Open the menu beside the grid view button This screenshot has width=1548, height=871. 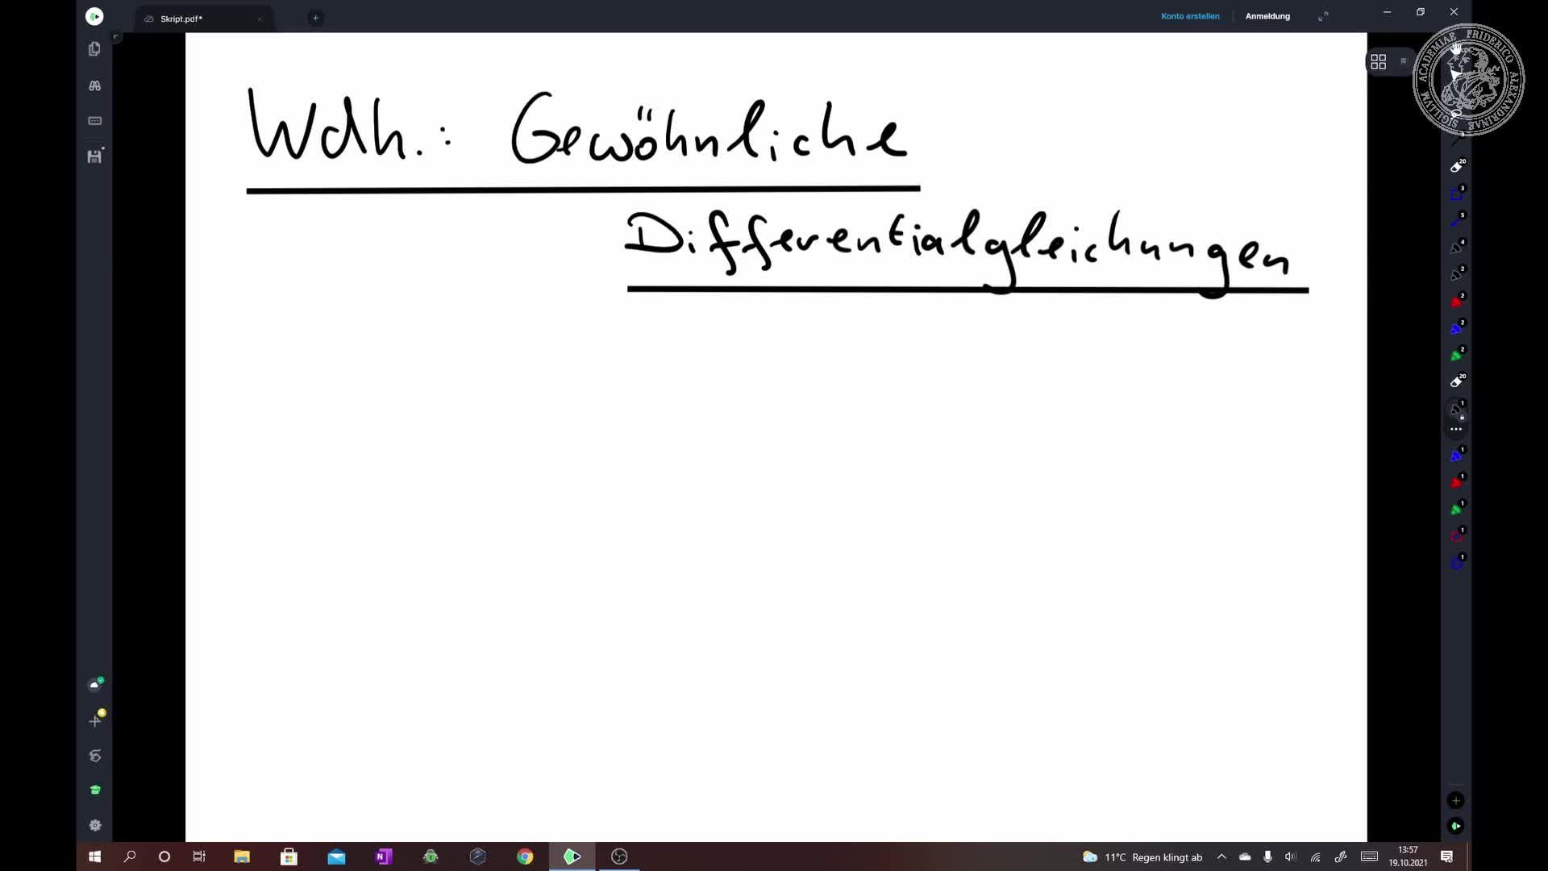[x=1404, y=61]
